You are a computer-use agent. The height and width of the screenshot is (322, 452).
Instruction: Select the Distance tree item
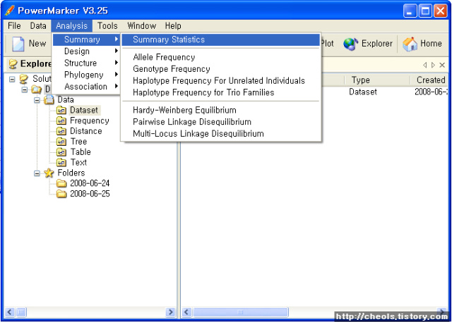(86, 131)
